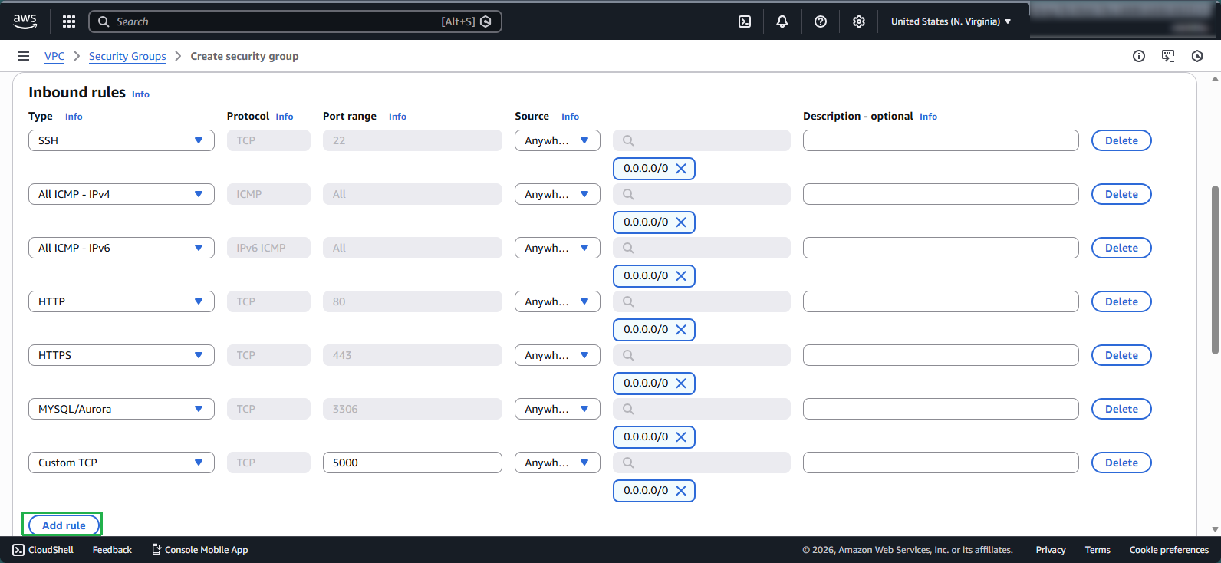
Task: Open Cookie preferences in footer
Action: 1169,550
